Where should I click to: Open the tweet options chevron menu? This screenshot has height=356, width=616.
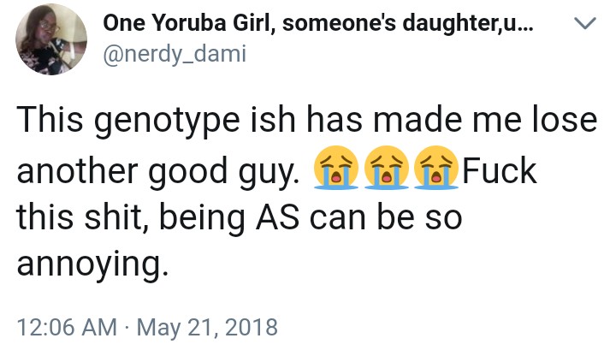pyautogui.click(x=583, y=27)
